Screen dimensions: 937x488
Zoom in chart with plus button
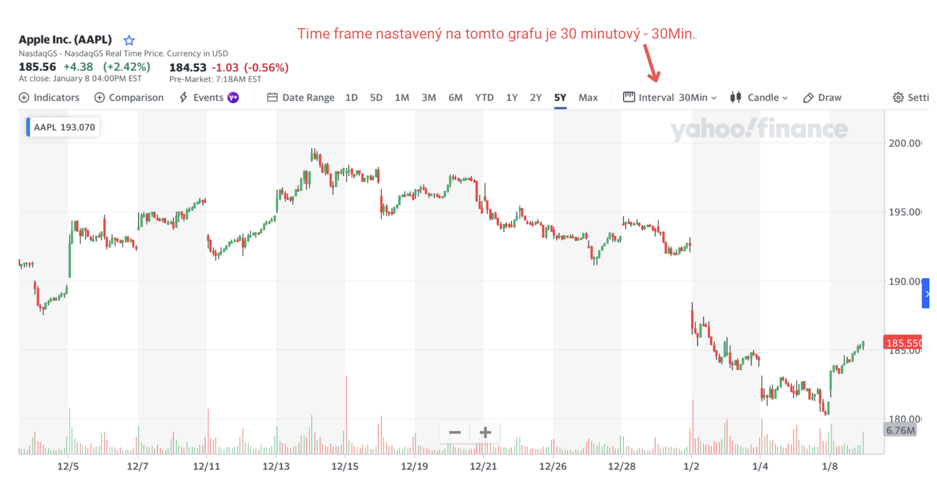(485, 433)
